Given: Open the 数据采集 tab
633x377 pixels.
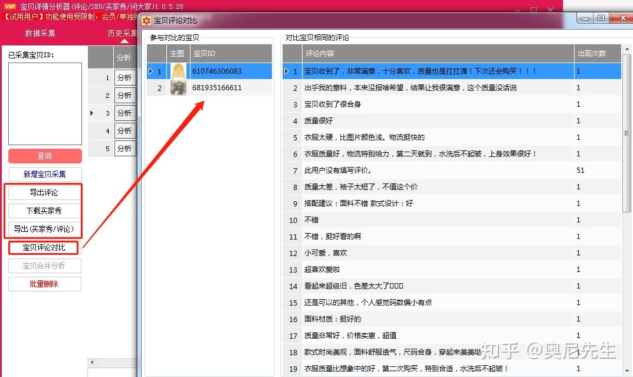Looking at the screenshot, I should point(40,33).
